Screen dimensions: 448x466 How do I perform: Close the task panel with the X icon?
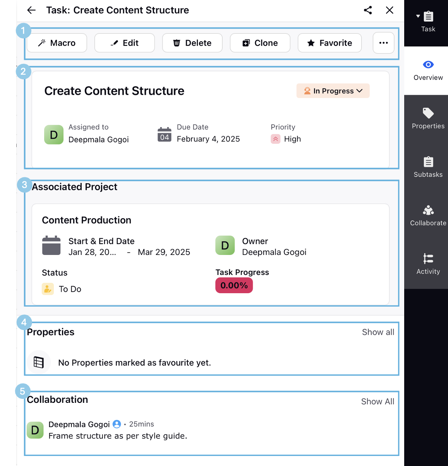pos(389,10)
